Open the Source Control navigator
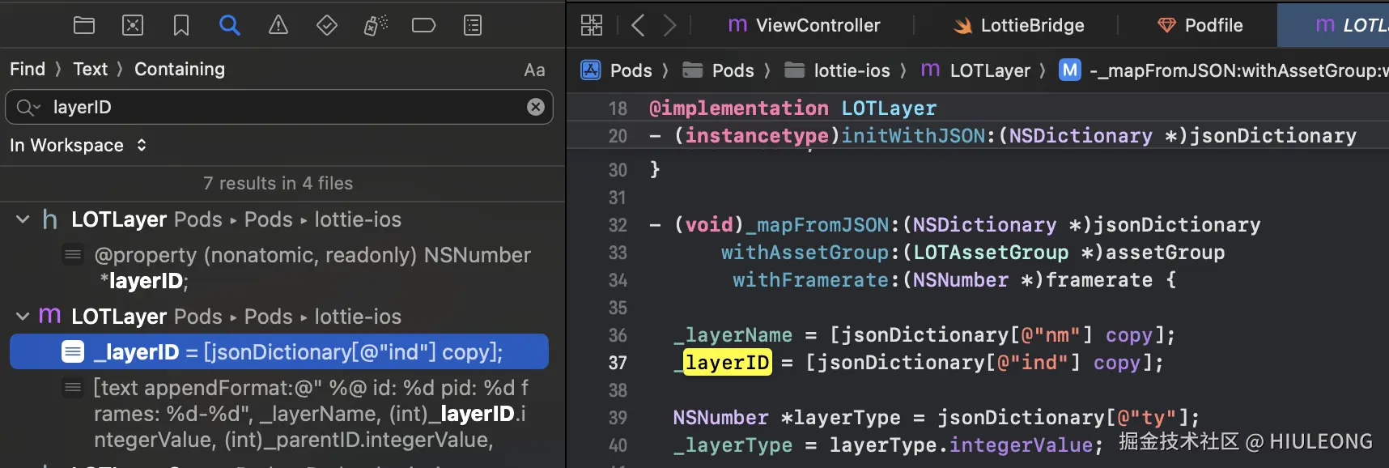Viewport: 1389px width, 468px height. (133, 26)
